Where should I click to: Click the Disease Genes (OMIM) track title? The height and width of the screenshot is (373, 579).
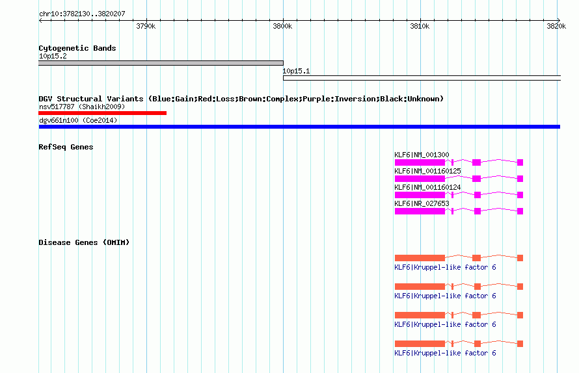click(x=84, y=242)
